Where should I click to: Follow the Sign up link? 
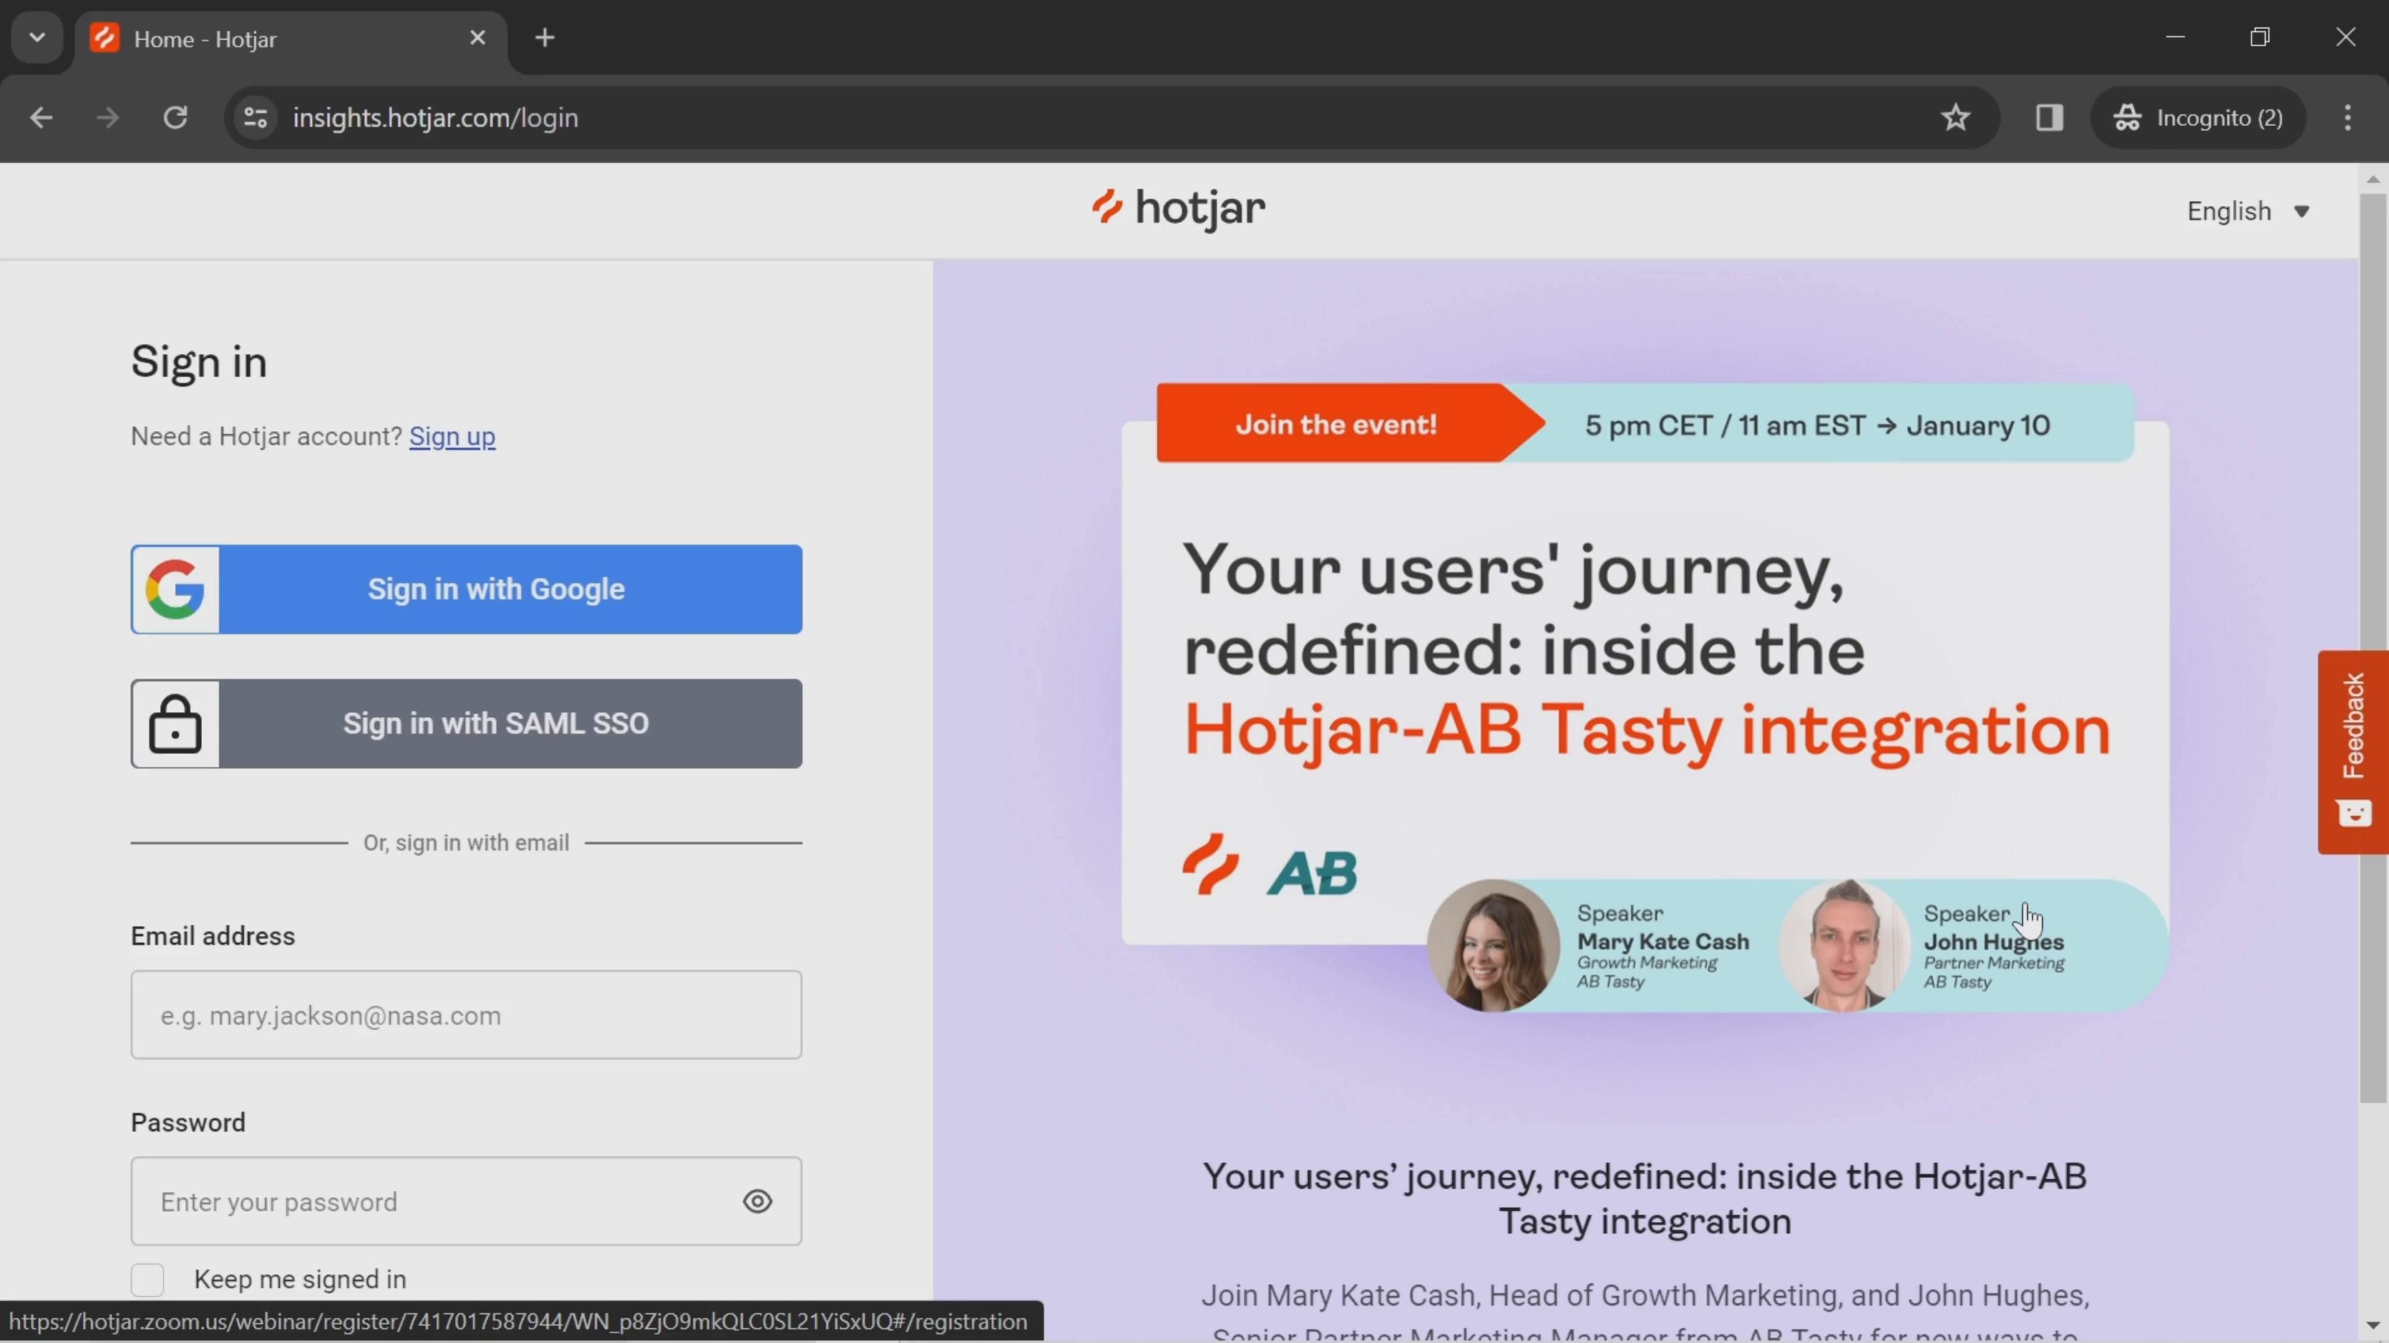pyautogui.click(x=452, y=436)
